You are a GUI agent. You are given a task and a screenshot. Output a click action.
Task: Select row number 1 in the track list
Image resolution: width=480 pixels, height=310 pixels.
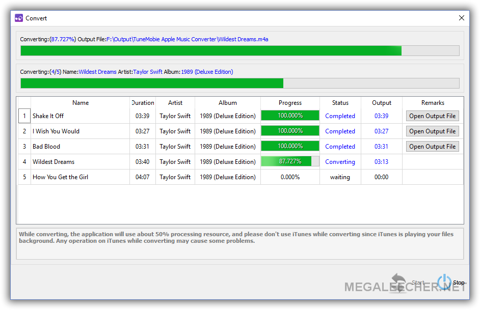point(24,116)
